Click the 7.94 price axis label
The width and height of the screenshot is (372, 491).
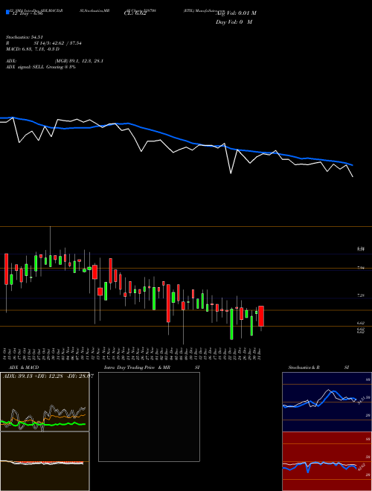361,268
